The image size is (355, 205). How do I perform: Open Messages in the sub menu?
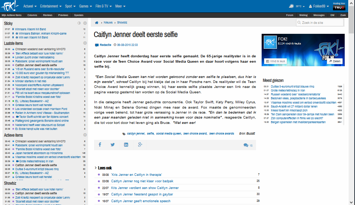[x=319, y=15]
